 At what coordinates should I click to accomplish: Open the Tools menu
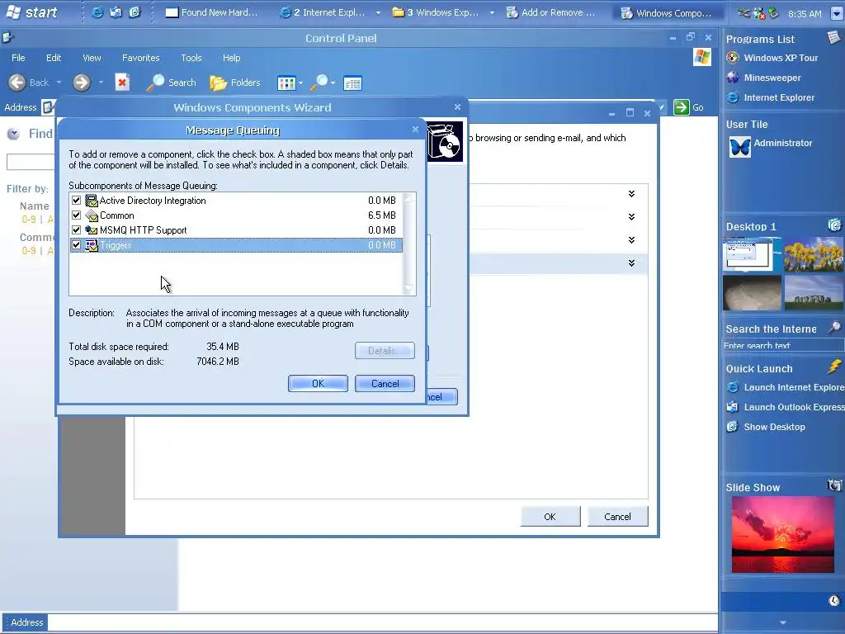(x=191, y=58)
